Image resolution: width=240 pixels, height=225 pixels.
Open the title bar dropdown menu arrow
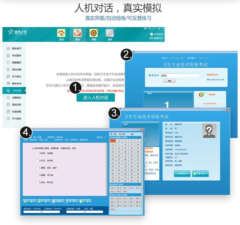tap(150, 28)
